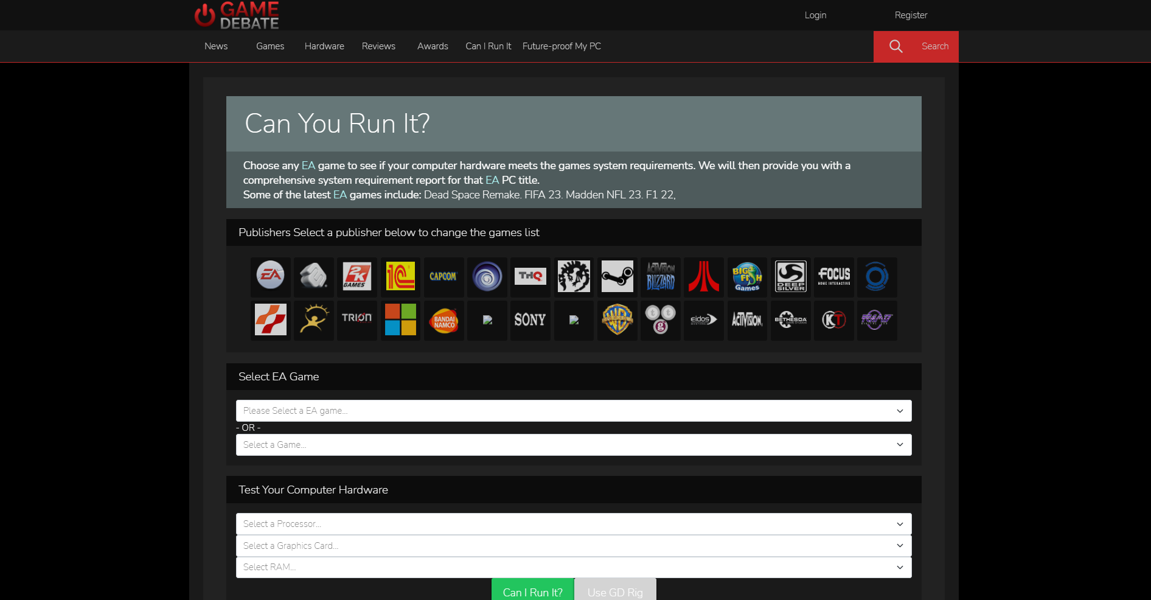1151x600 pixels.
Task: Click the Use GD Rig button
Action: tap(615, 590)
